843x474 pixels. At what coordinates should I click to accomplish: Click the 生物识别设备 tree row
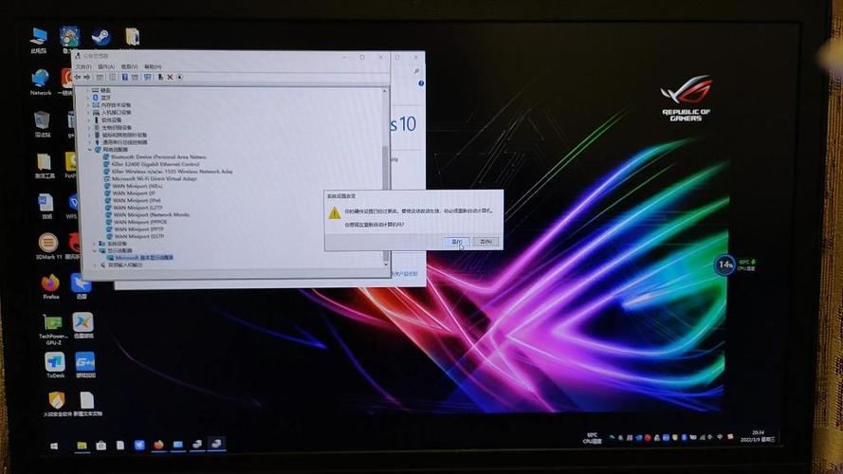point(113,127)
